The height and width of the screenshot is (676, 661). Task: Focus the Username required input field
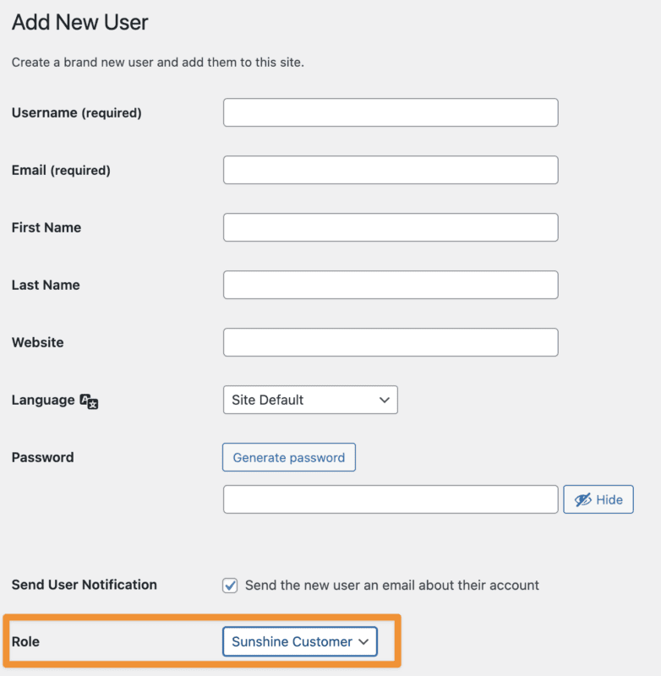tap(390, 112)
